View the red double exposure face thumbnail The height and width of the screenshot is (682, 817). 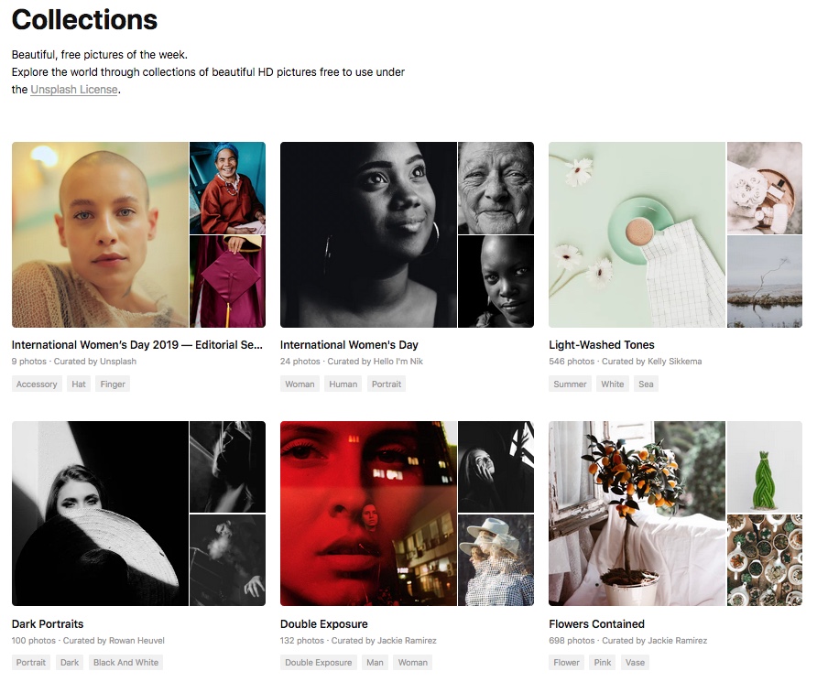point(368,513)
